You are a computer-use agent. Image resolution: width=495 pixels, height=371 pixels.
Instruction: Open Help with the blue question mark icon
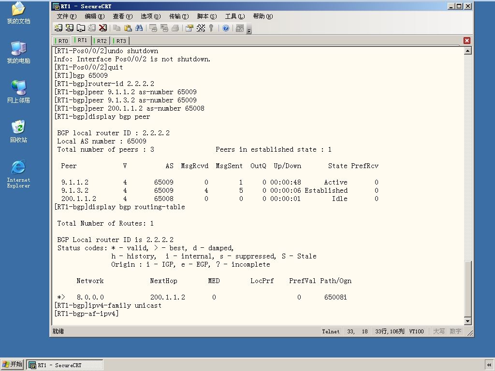coord(226,28)
